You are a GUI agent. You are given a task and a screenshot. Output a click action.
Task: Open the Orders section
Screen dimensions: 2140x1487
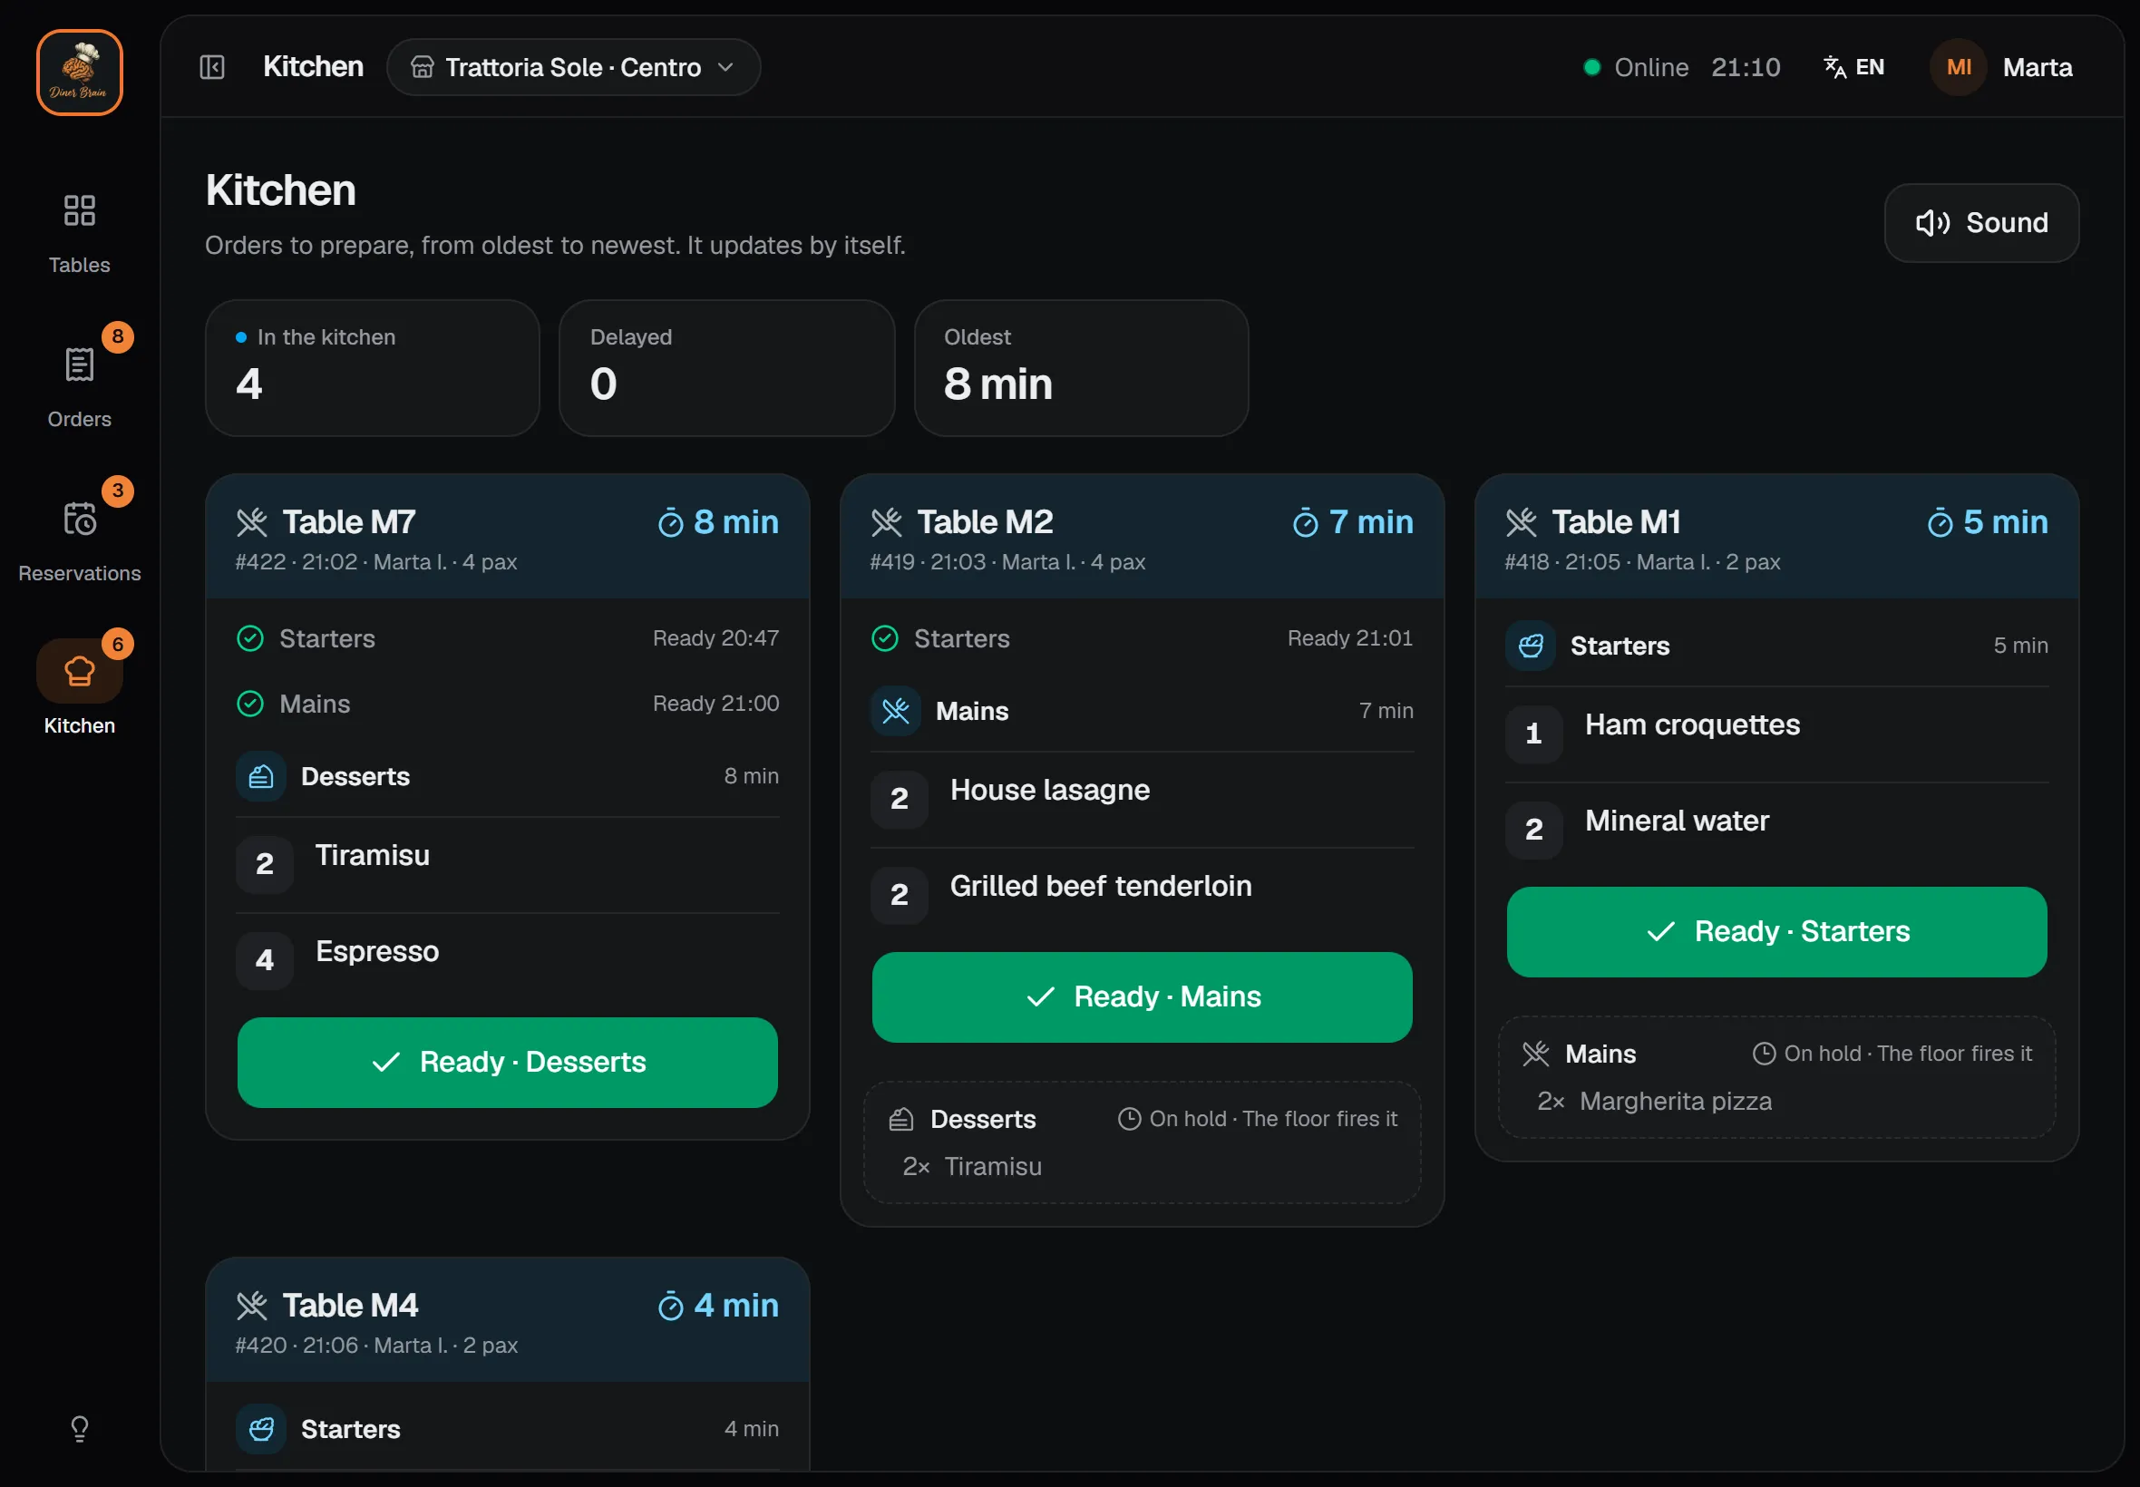click(x=79, y=387)
